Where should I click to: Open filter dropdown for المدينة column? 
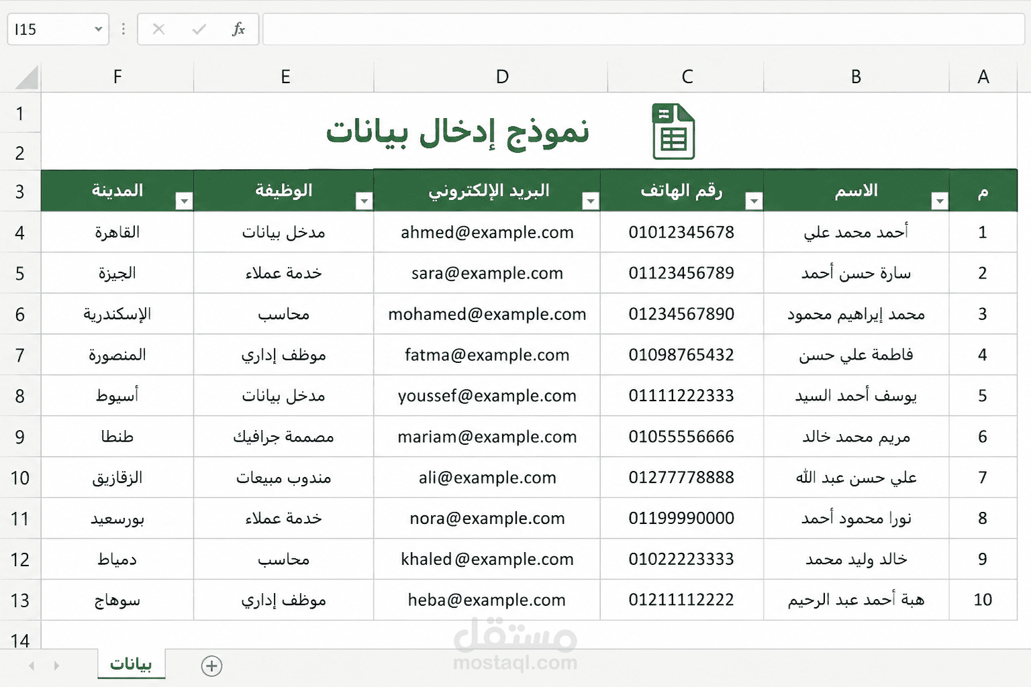[184, 201]
